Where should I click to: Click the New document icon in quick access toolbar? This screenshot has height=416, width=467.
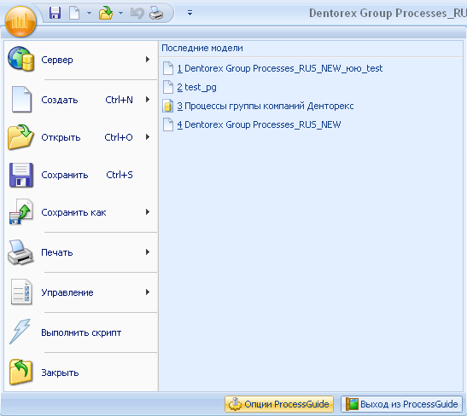pyautogui.click(x=74, y=13)
